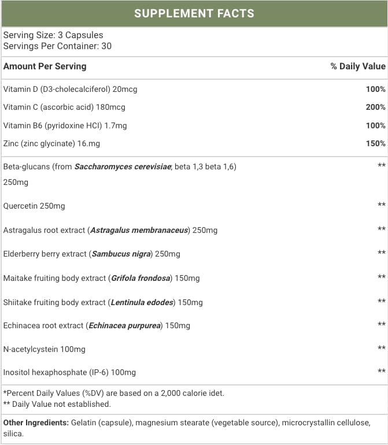Click the % Daily Value column heading
This screenshot has width=388, height=445.
tap(358, 66)
